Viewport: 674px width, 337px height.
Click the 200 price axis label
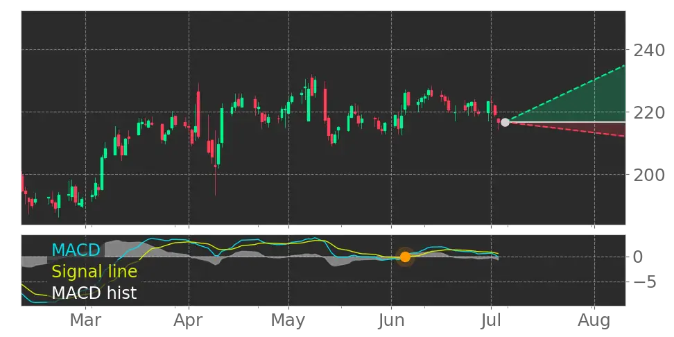649,175
